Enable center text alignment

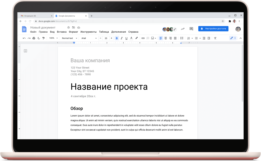pyautogui.click(x=166, y=38)
